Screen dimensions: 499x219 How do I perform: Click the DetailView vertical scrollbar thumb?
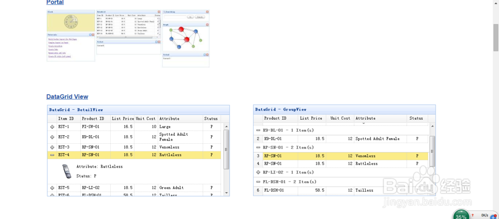[226, 149]
